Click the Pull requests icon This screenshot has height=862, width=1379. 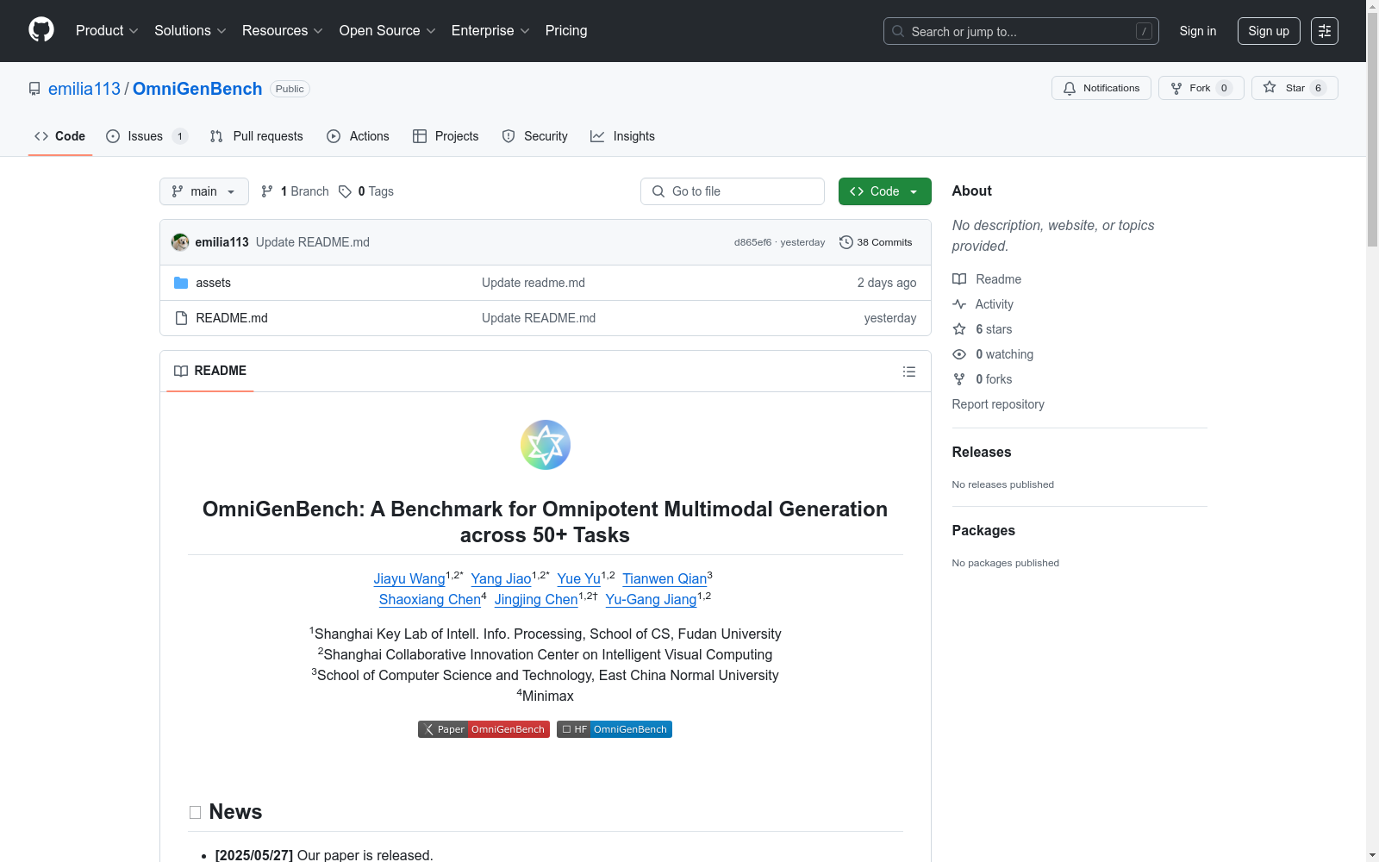216,136
